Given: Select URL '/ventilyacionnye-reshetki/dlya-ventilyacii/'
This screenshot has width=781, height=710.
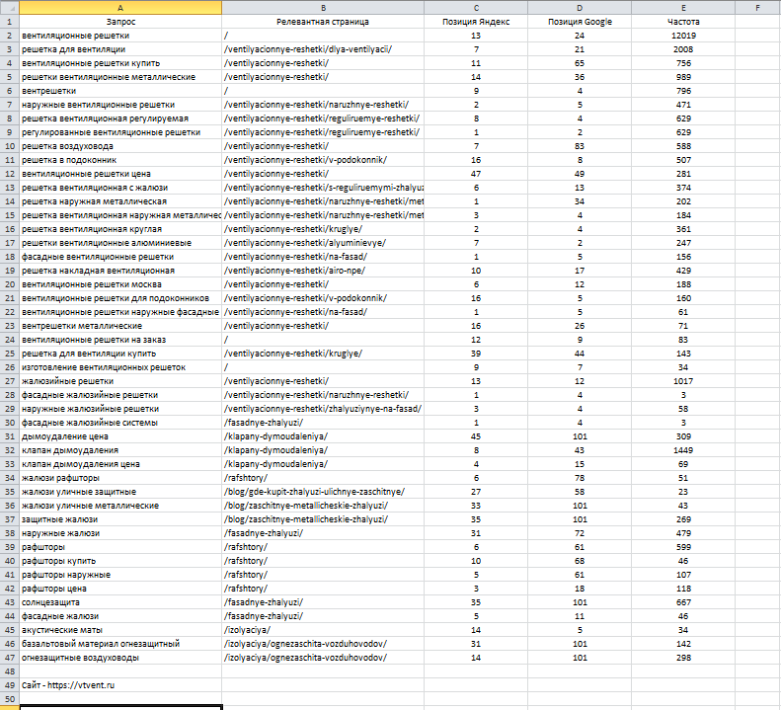Looking at the screenshot, I should coord(323,49).
